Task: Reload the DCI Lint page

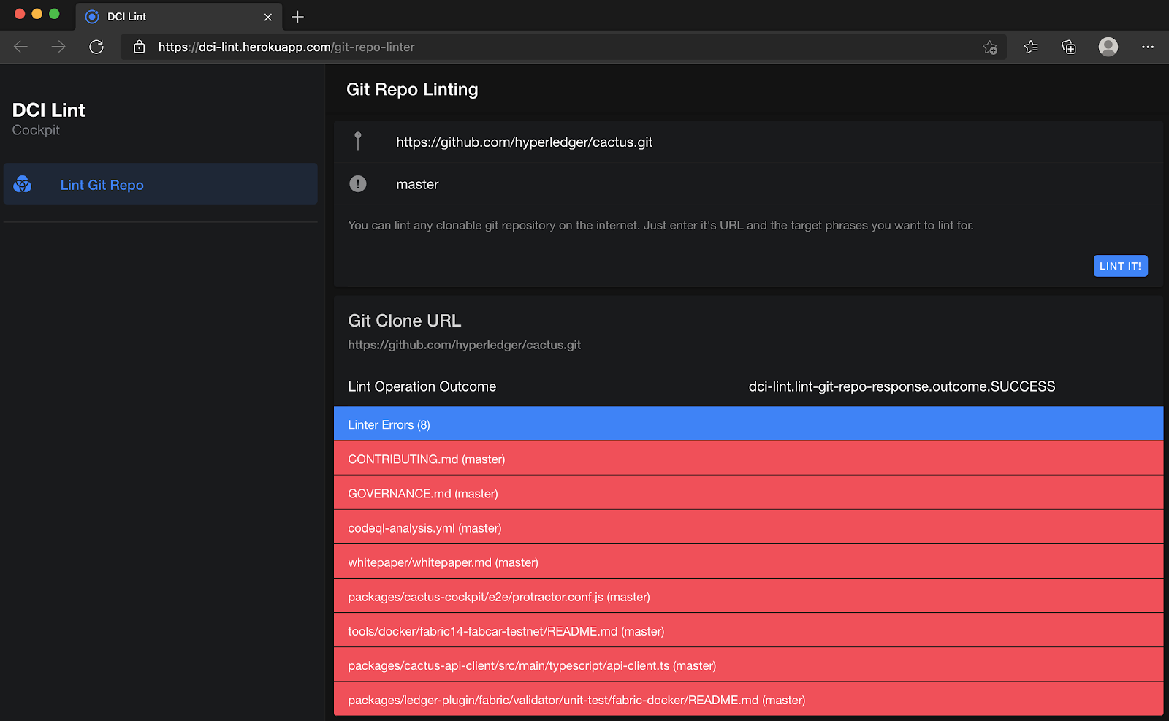Action: click(x=96, y=47)
